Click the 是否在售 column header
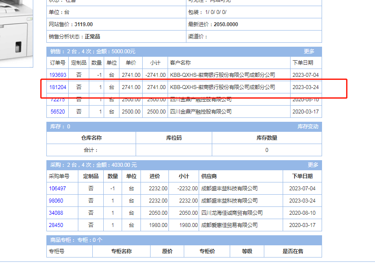The height and width of the screenshot is (268, 375). tap(293, 251)
